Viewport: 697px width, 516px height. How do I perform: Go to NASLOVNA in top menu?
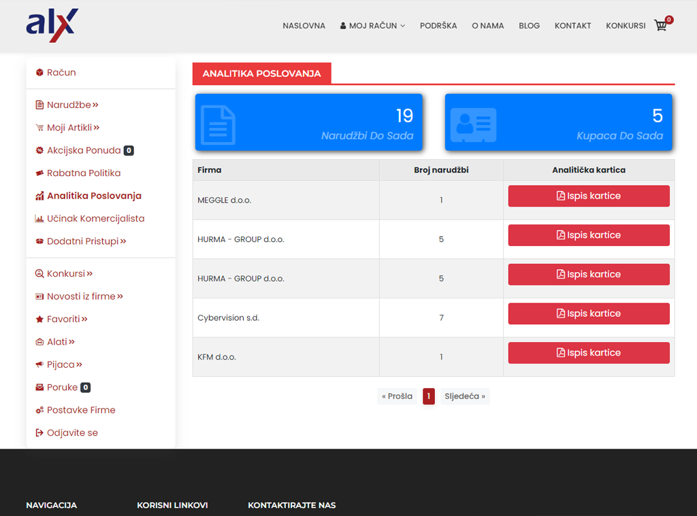click(304, 26)
